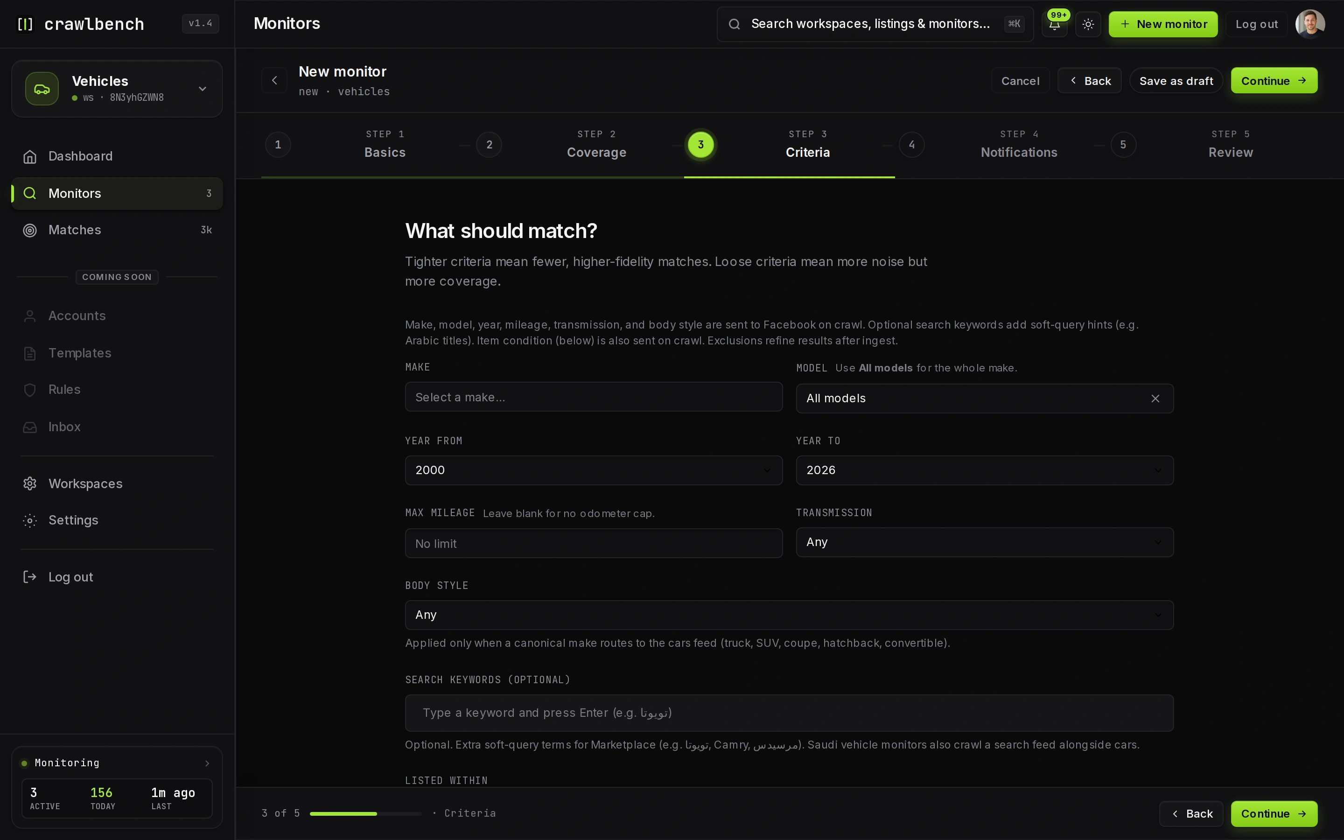This screenshot has width=1344, height=840.
Task: Click the Settings sun-gear icon
Action: tap(30, 520)
